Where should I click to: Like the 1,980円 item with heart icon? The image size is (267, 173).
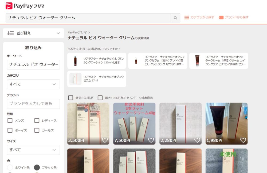tap(243, 140)
